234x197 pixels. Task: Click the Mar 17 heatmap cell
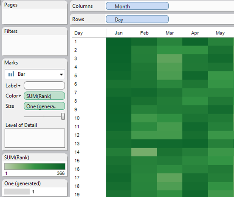coord(169,177)
